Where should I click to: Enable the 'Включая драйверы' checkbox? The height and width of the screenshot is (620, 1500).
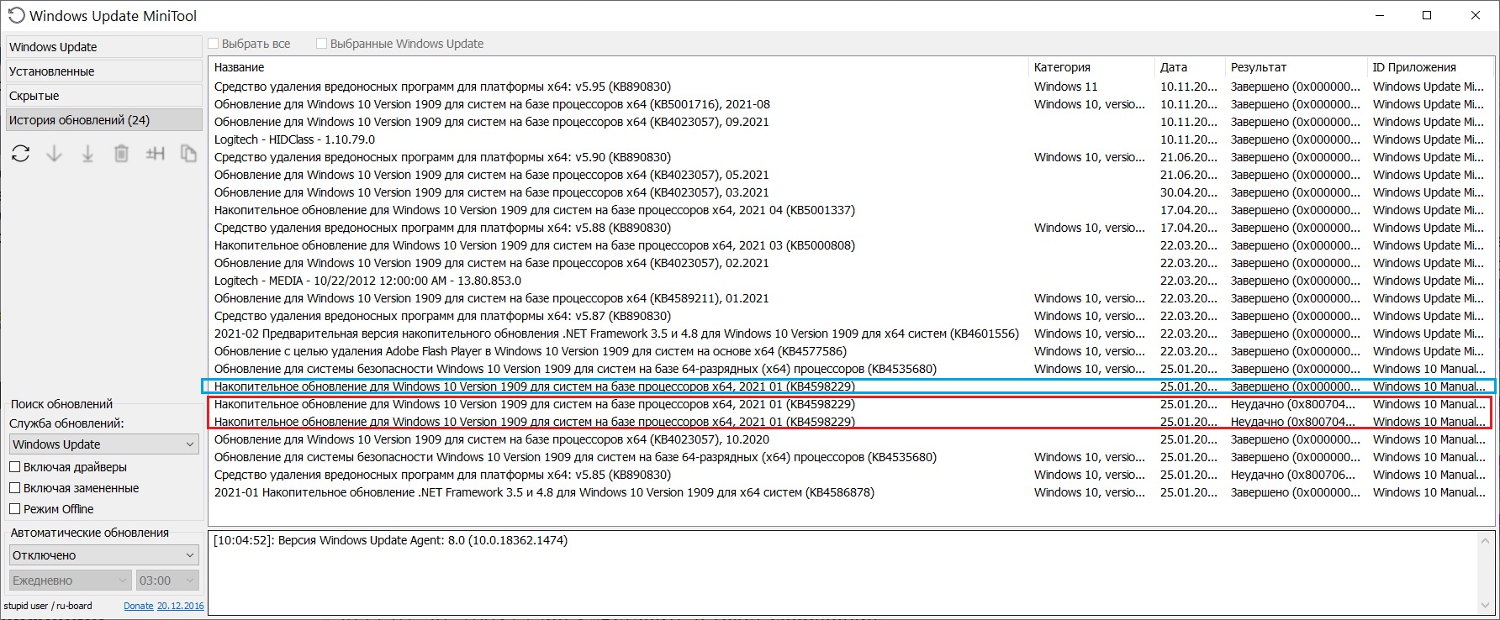[x=15, y=467]
